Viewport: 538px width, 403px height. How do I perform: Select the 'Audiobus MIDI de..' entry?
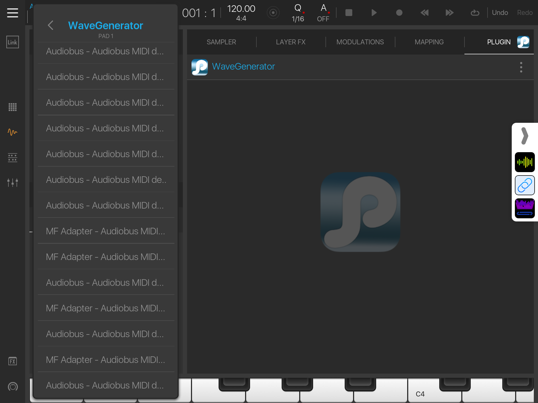tap(106, 180)
